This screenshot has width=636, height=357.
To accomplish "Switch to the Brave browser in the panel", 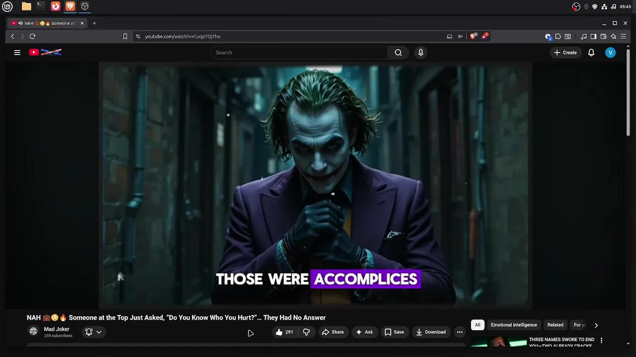I will [x=70, y=6].
